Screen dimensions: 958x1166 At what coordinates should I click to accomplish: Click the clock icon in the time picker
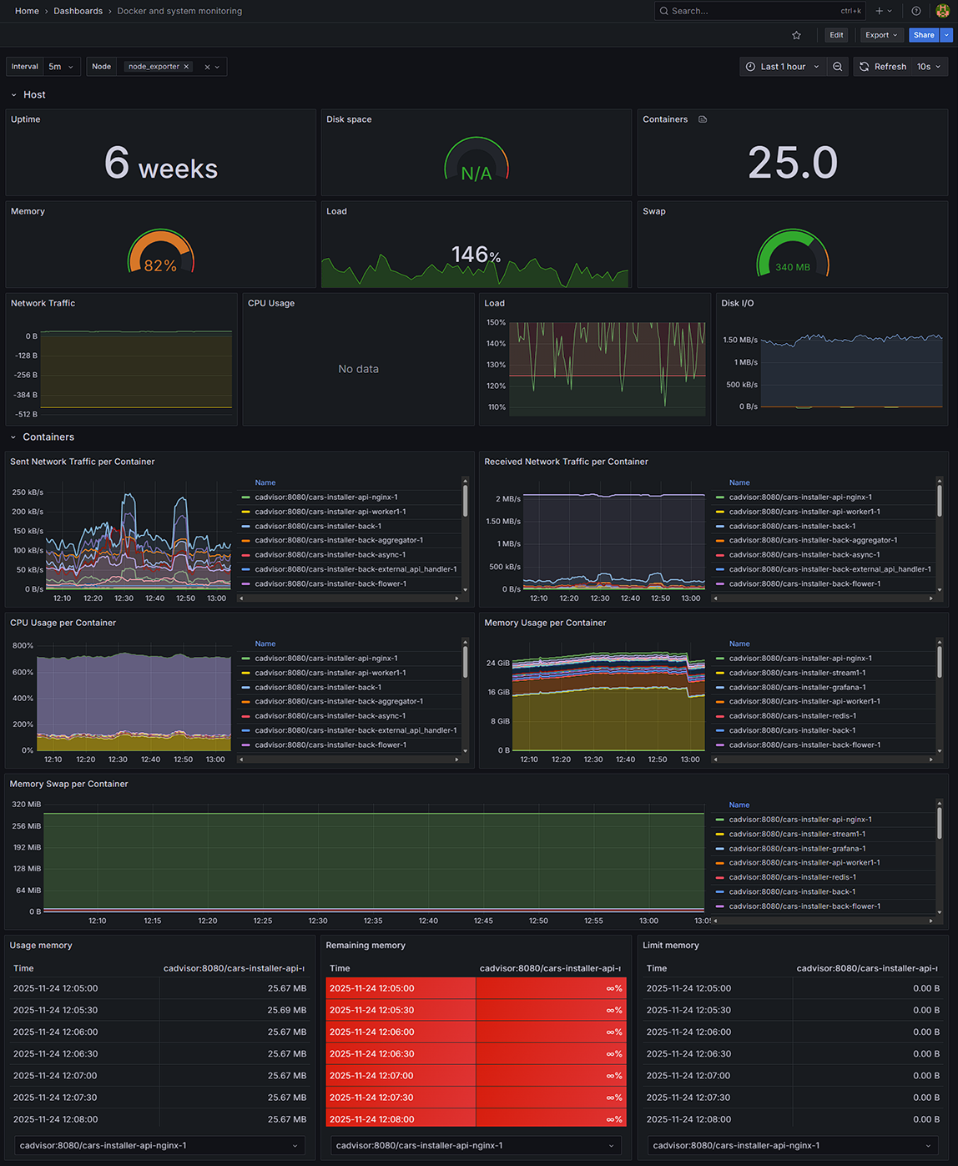[749, 66]
